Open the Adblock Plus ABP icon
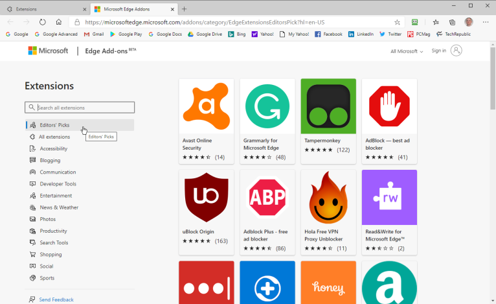This screenshot has height=304, width=496. [267, 197]
